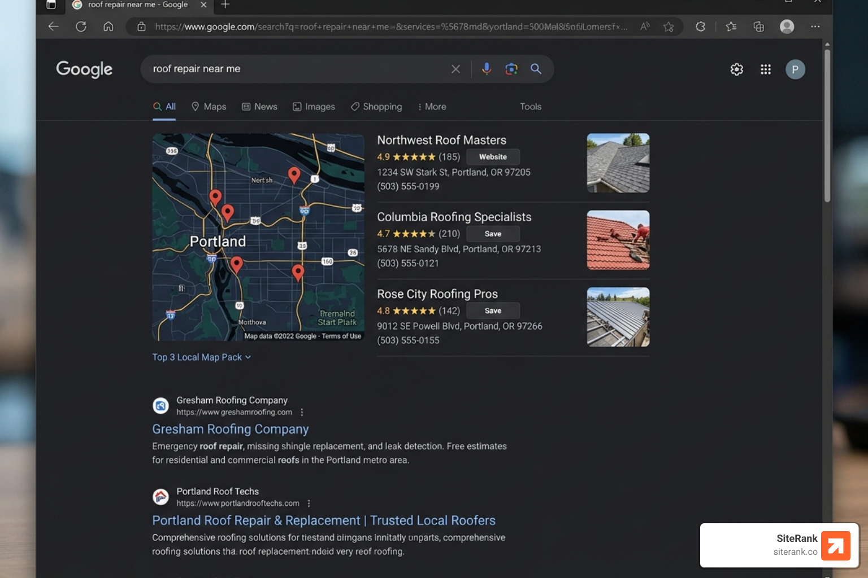Open Google quick settings gear
This screenshot has height=578, width=868.
click(x=737, y=69)
